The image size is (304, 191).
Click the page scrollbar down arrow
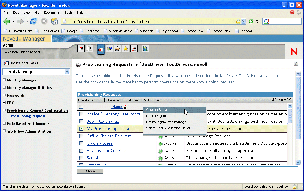tap(298, 162)
